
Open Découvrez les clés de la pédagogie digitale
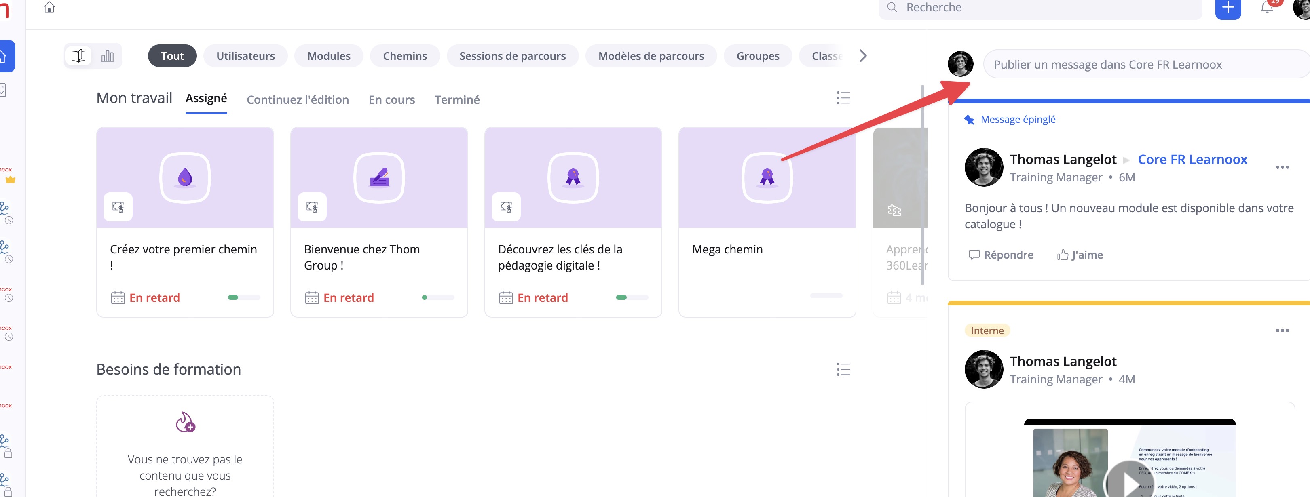(560, 257)
